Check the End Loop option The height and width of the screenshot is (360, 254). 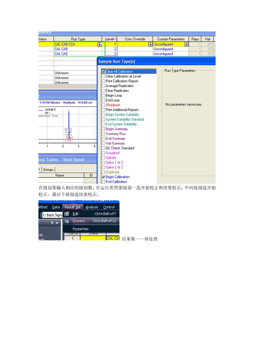point(103,100)
